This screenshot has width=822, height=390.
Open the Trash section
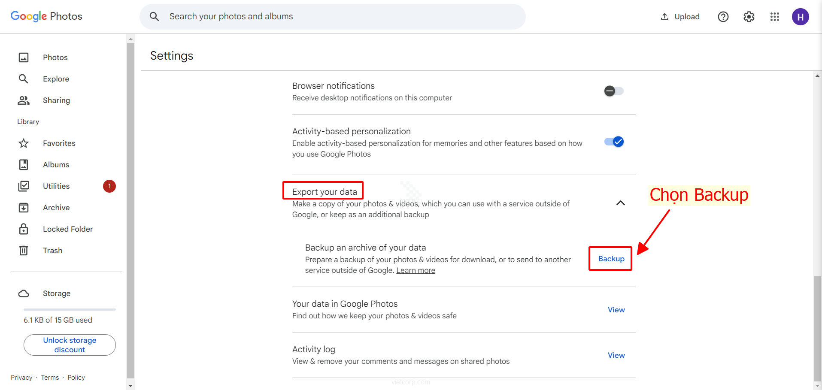[52, 250]
